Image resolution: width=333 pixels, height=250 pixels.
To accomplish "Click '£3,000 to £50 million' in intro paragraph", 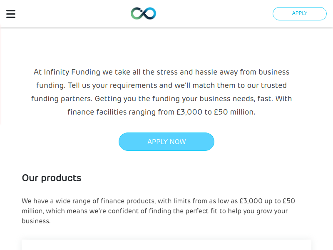I will tap(215, 112).
